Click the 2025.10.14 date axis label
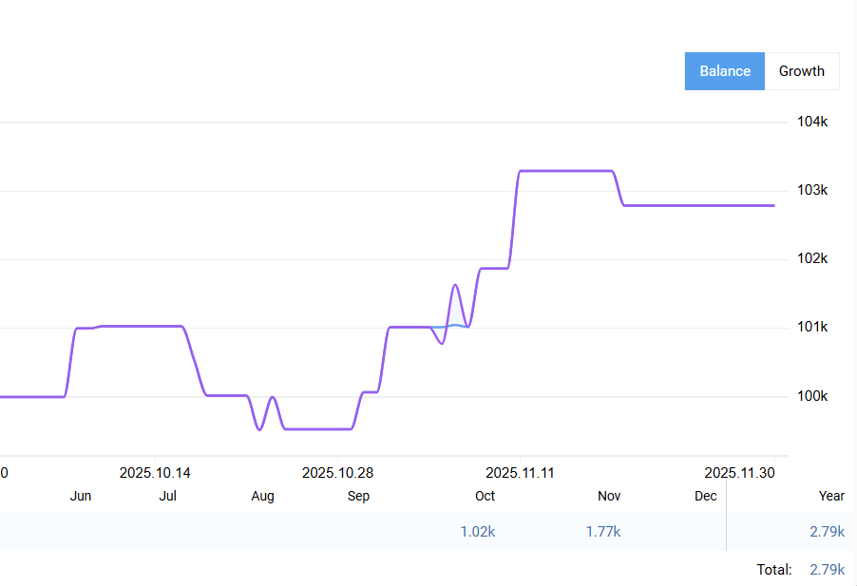The image size is (857, 586). click(155, 472)
